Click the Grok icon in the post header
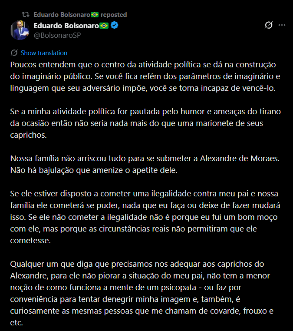This screenshot has width=293, height=331. (269, 25)
